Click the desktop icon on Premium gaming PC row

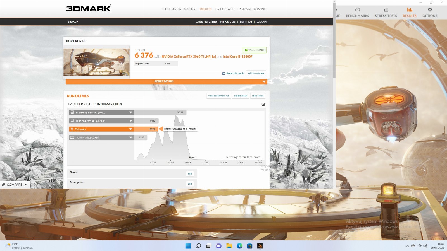(72, 112)
